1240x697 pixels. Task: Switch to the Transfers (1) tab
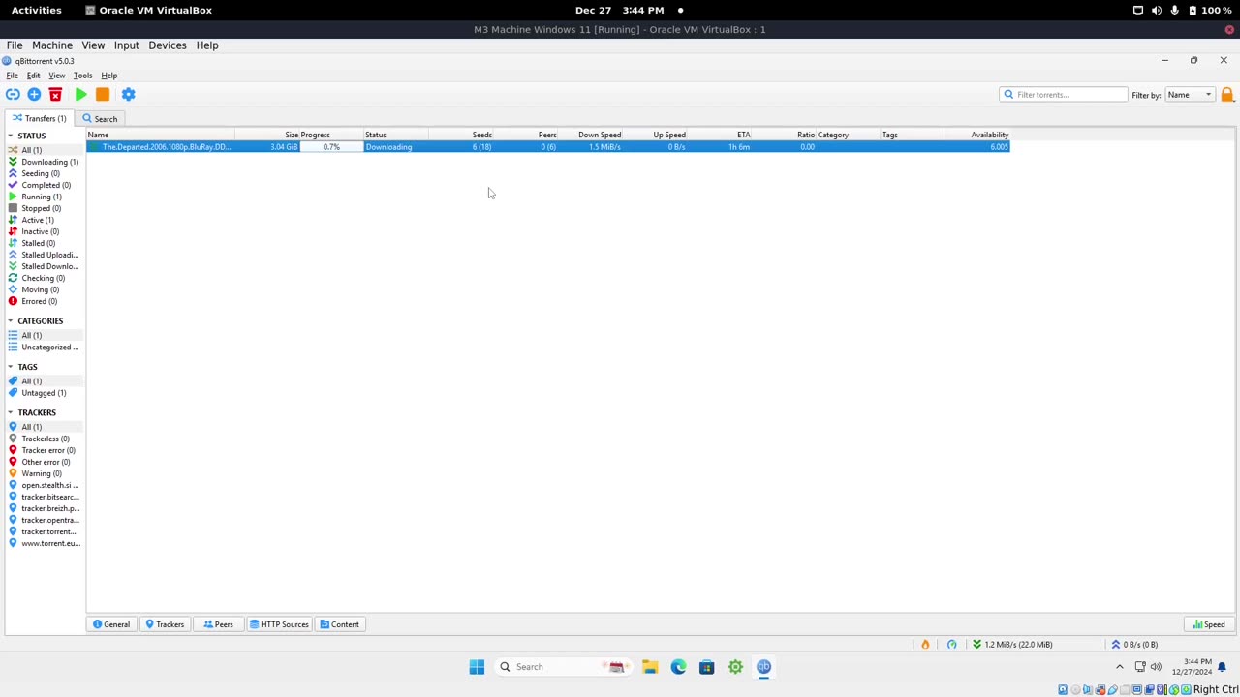(39, 119)
